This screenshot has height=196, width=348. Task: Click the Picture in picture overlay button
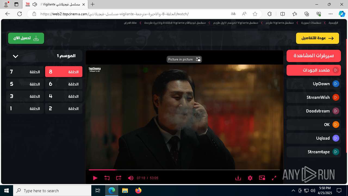point(184,59)
